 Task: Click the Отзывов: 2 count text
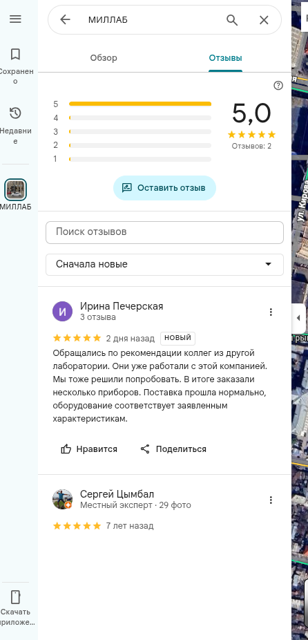251,146
